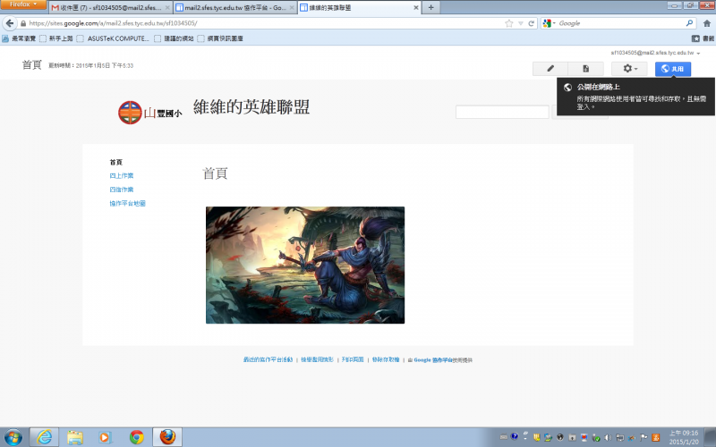Close the current 維維的英雄聯盟 tab
The width and height of the screenshot is (716, 447).
(x=416, y=8)
